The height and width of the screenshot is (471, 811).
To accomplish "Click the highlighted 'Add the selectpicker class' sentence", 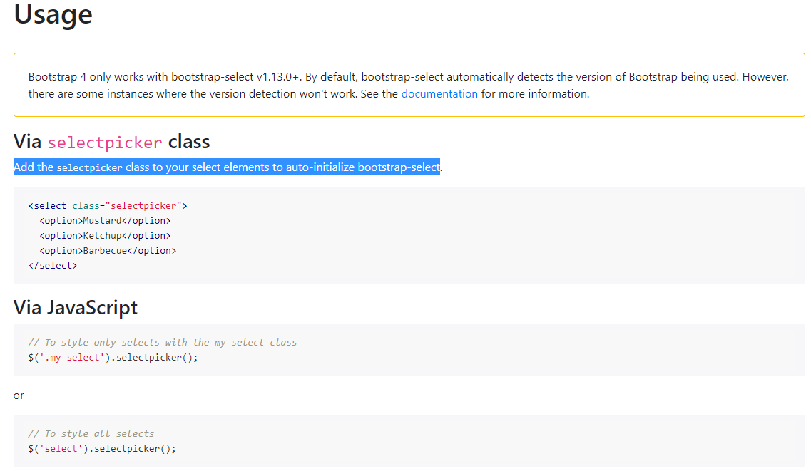I will click(x=228, y=167).
